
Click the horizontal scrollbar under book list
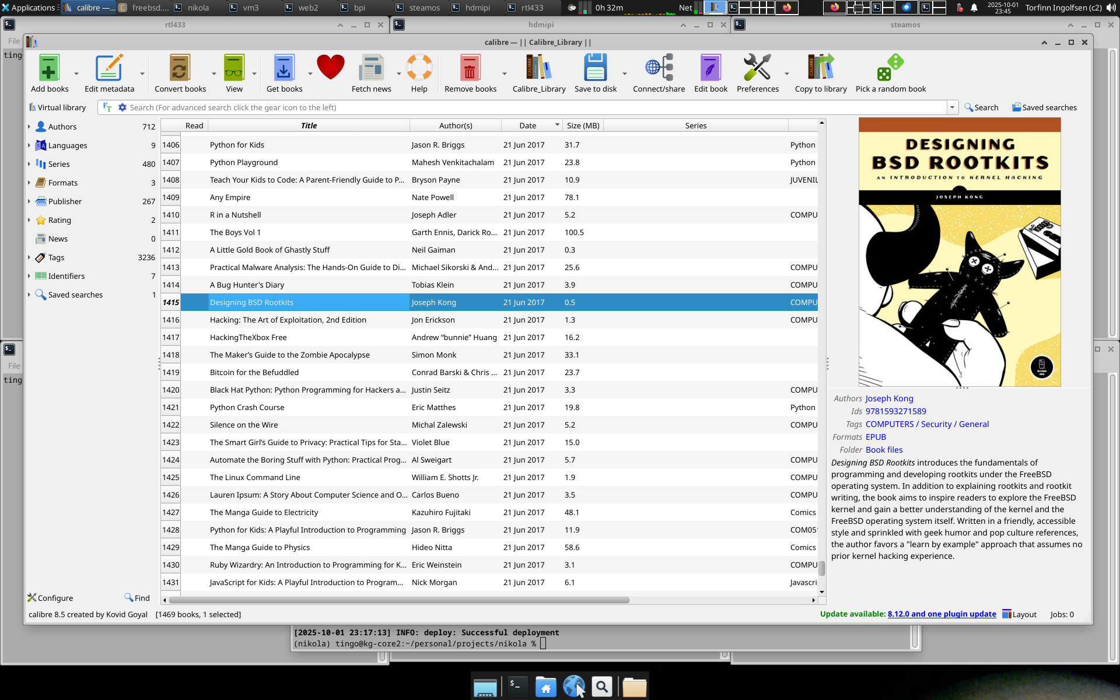pos(399,600)
